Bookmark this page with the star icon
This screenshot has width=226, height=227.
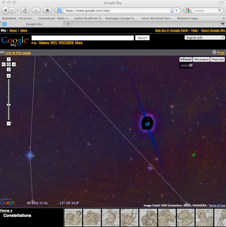[172, 10]
